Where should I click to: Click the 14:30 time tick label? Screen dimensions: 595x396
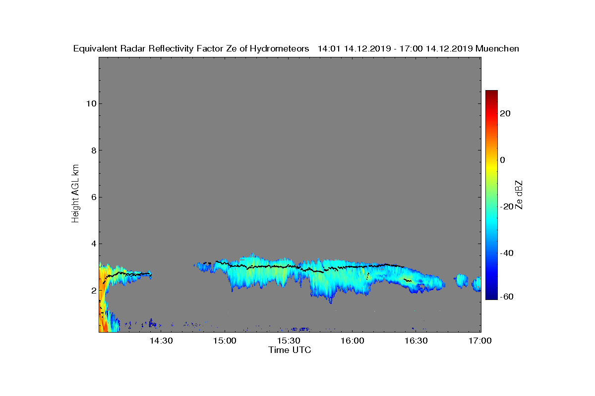(x=161, y=341)
